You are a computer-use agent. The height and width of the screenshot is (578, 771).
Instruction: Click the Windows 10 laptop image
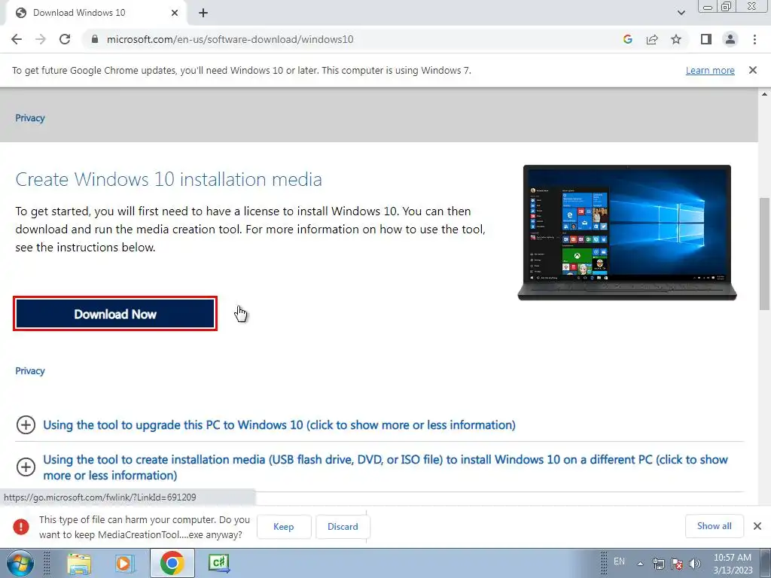coord(627,233)
